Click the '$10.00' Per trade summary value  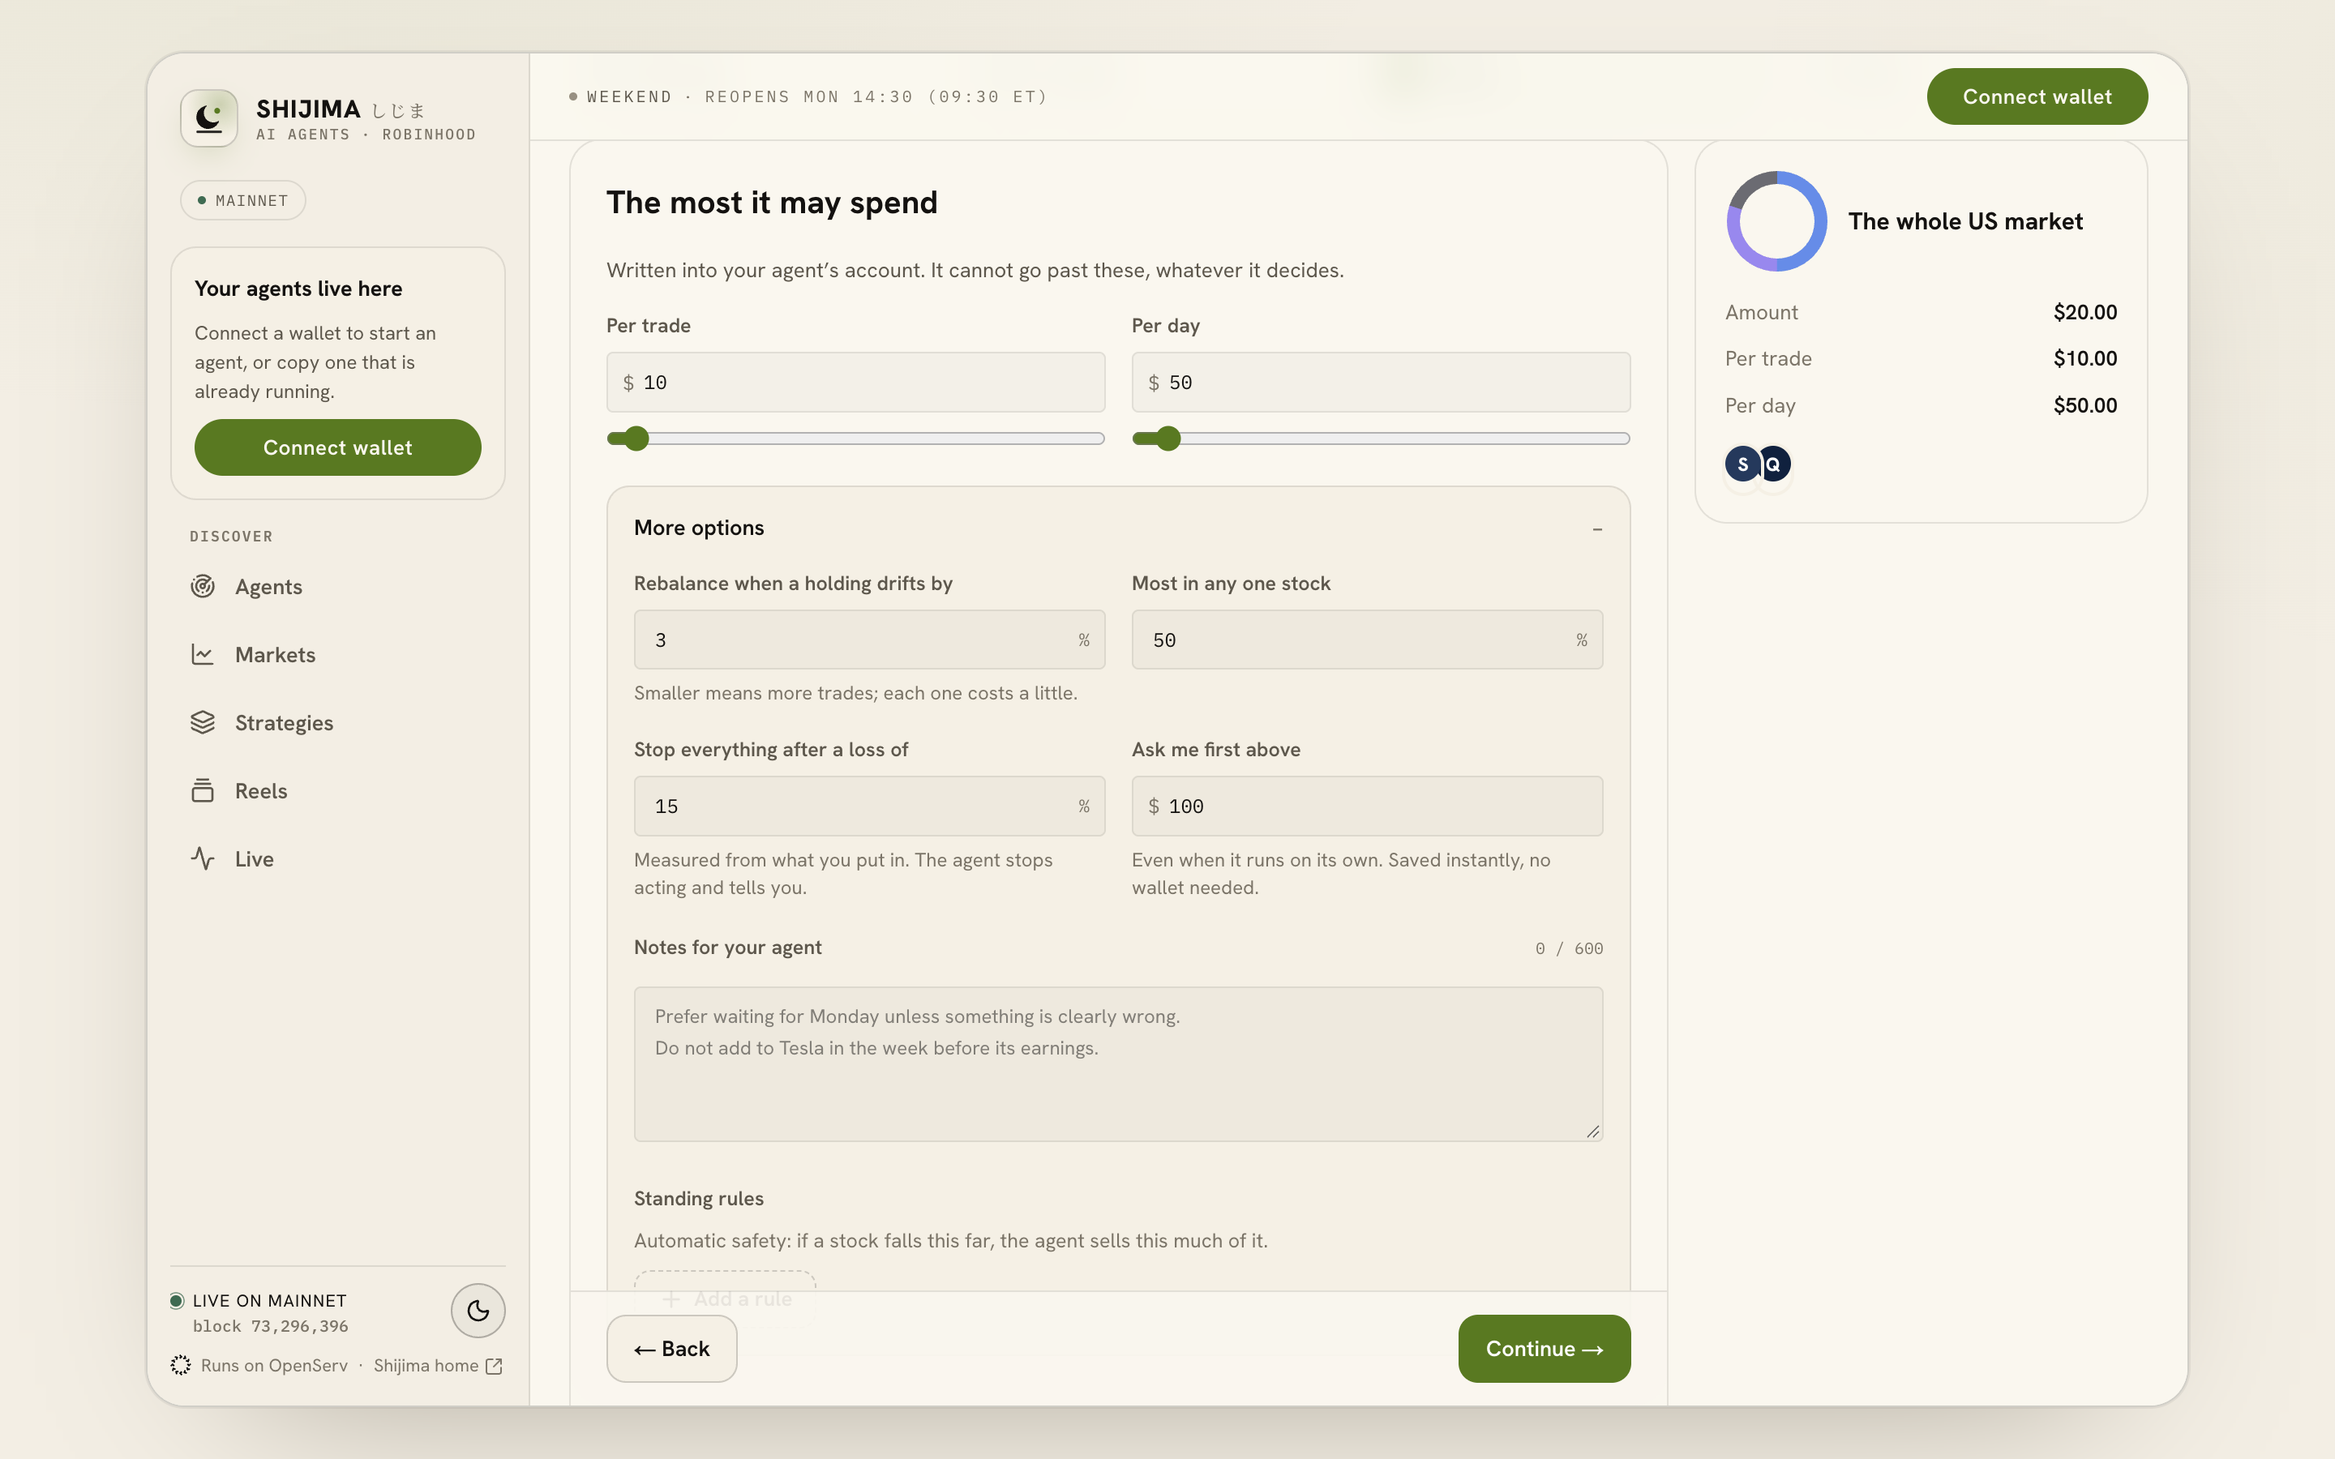(2085, 358)
